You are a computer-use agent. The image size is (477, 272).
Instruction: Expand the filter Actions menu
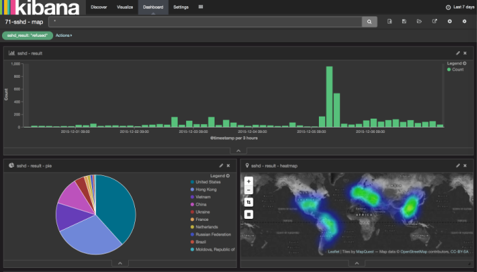(63, 35)
